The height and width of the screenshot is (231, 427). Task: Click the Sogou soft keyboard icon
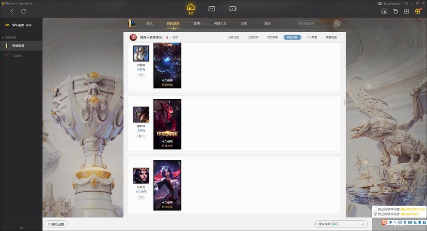[x=410, y=222]
